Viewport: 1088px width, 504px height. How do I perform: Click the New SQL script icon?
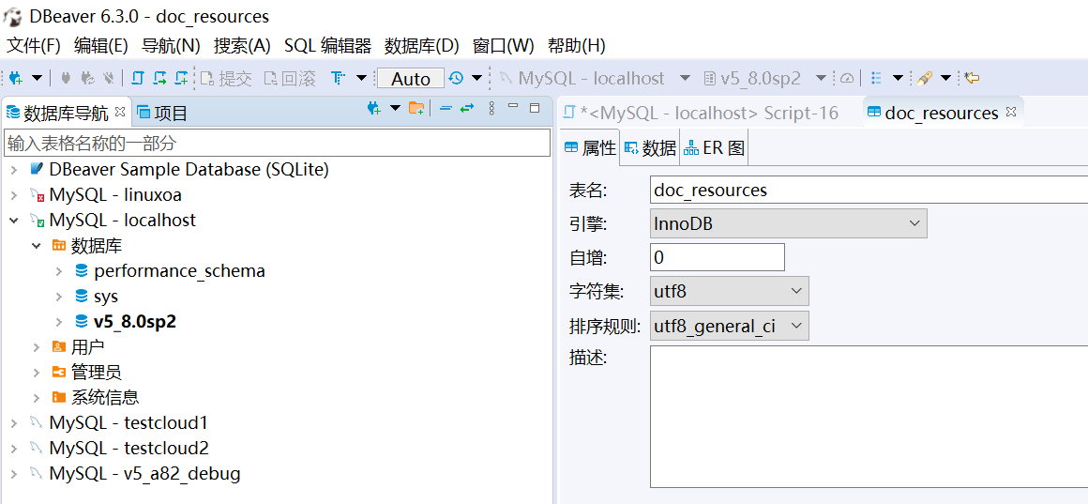point(181,79)
